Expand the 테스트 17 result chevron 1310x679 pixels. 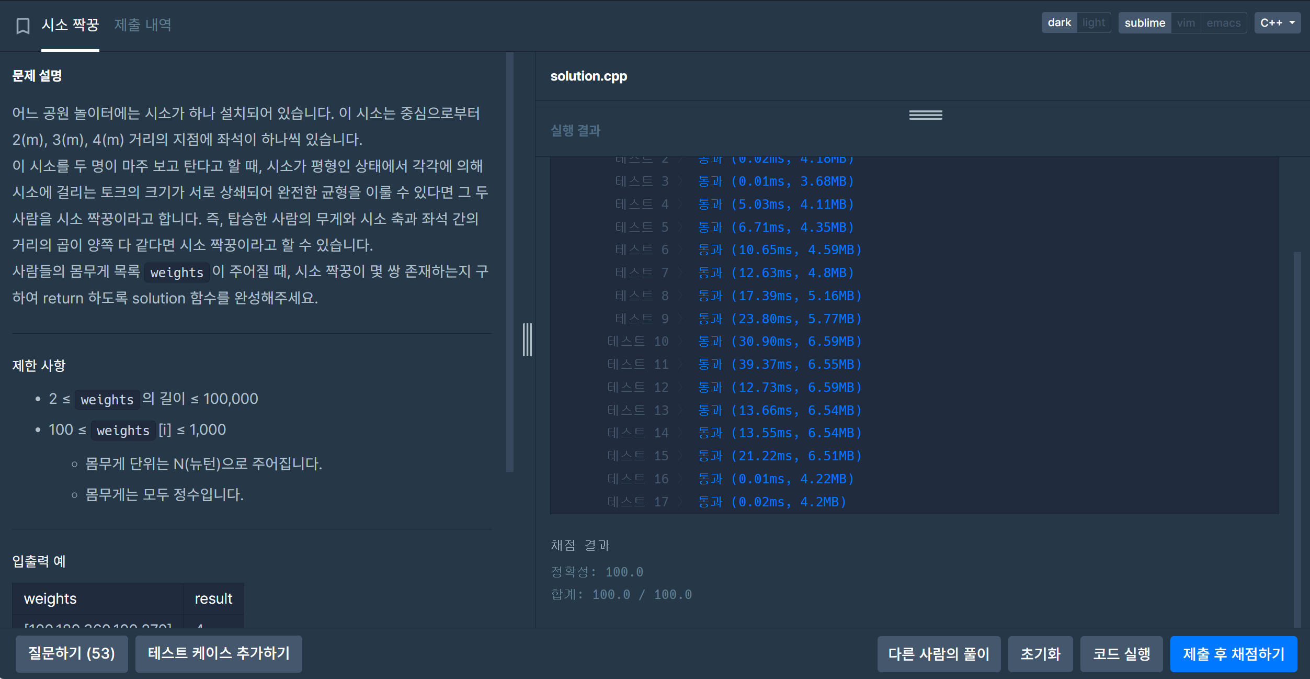point(680,502)
